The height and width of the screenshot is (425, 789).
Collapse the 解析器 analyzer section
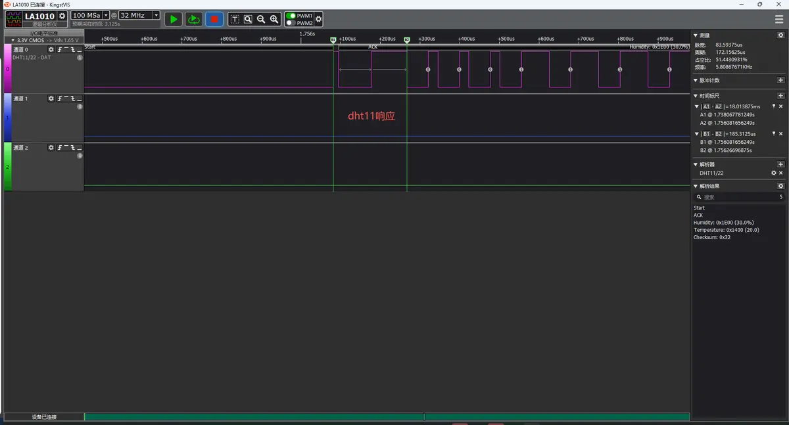(x=696, y=164)
